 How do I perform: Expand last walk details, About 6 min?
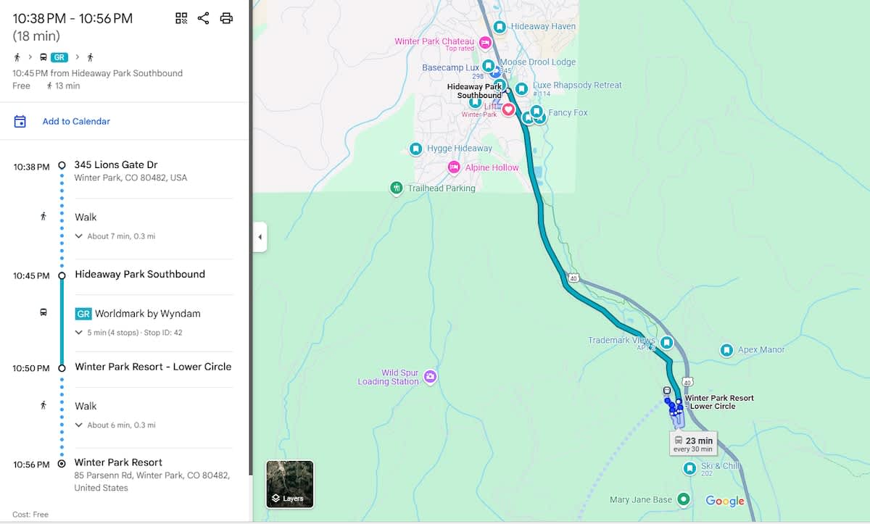(116, 425)
